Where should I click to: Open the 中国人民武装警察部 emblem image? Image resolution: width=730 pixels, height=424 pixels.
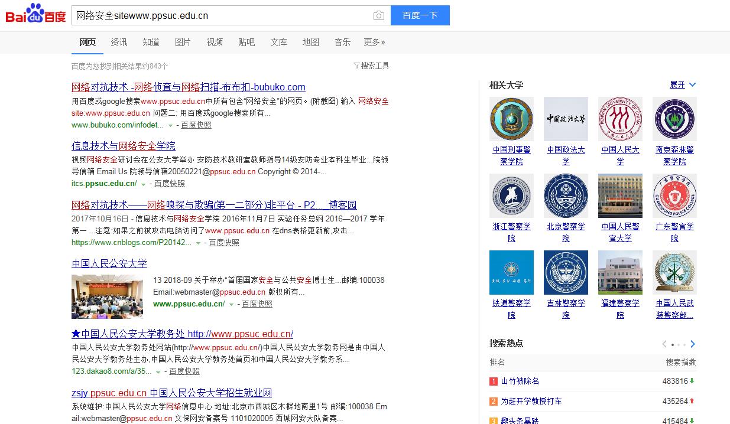(674, 272)
